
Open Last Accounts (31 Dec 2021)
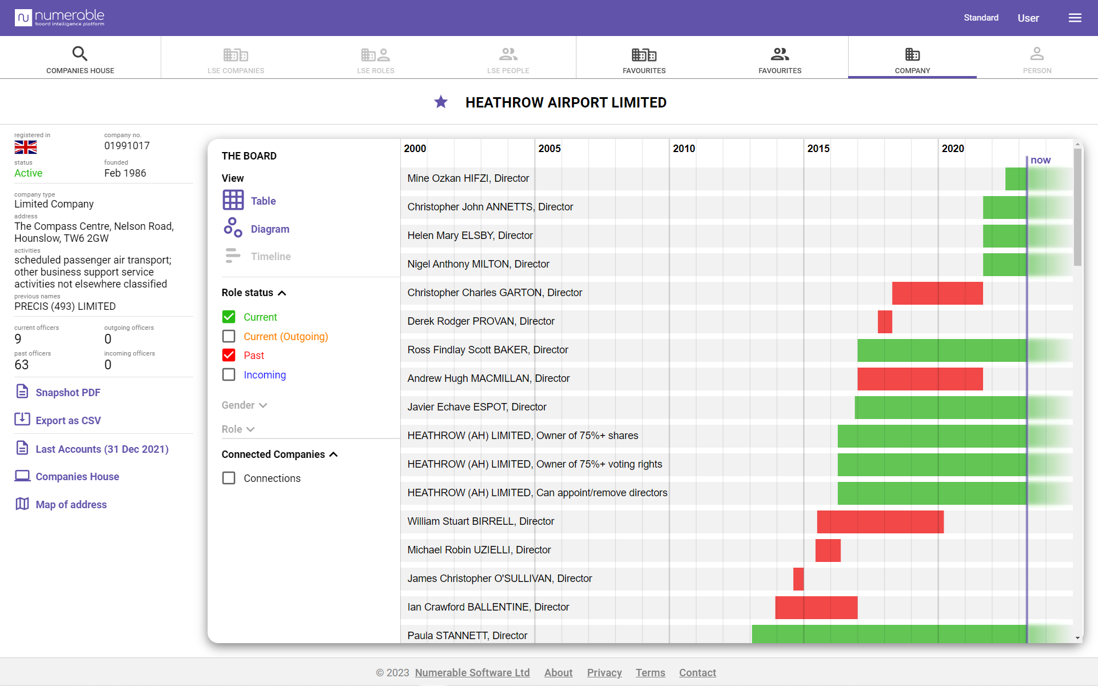click(102, 449)
